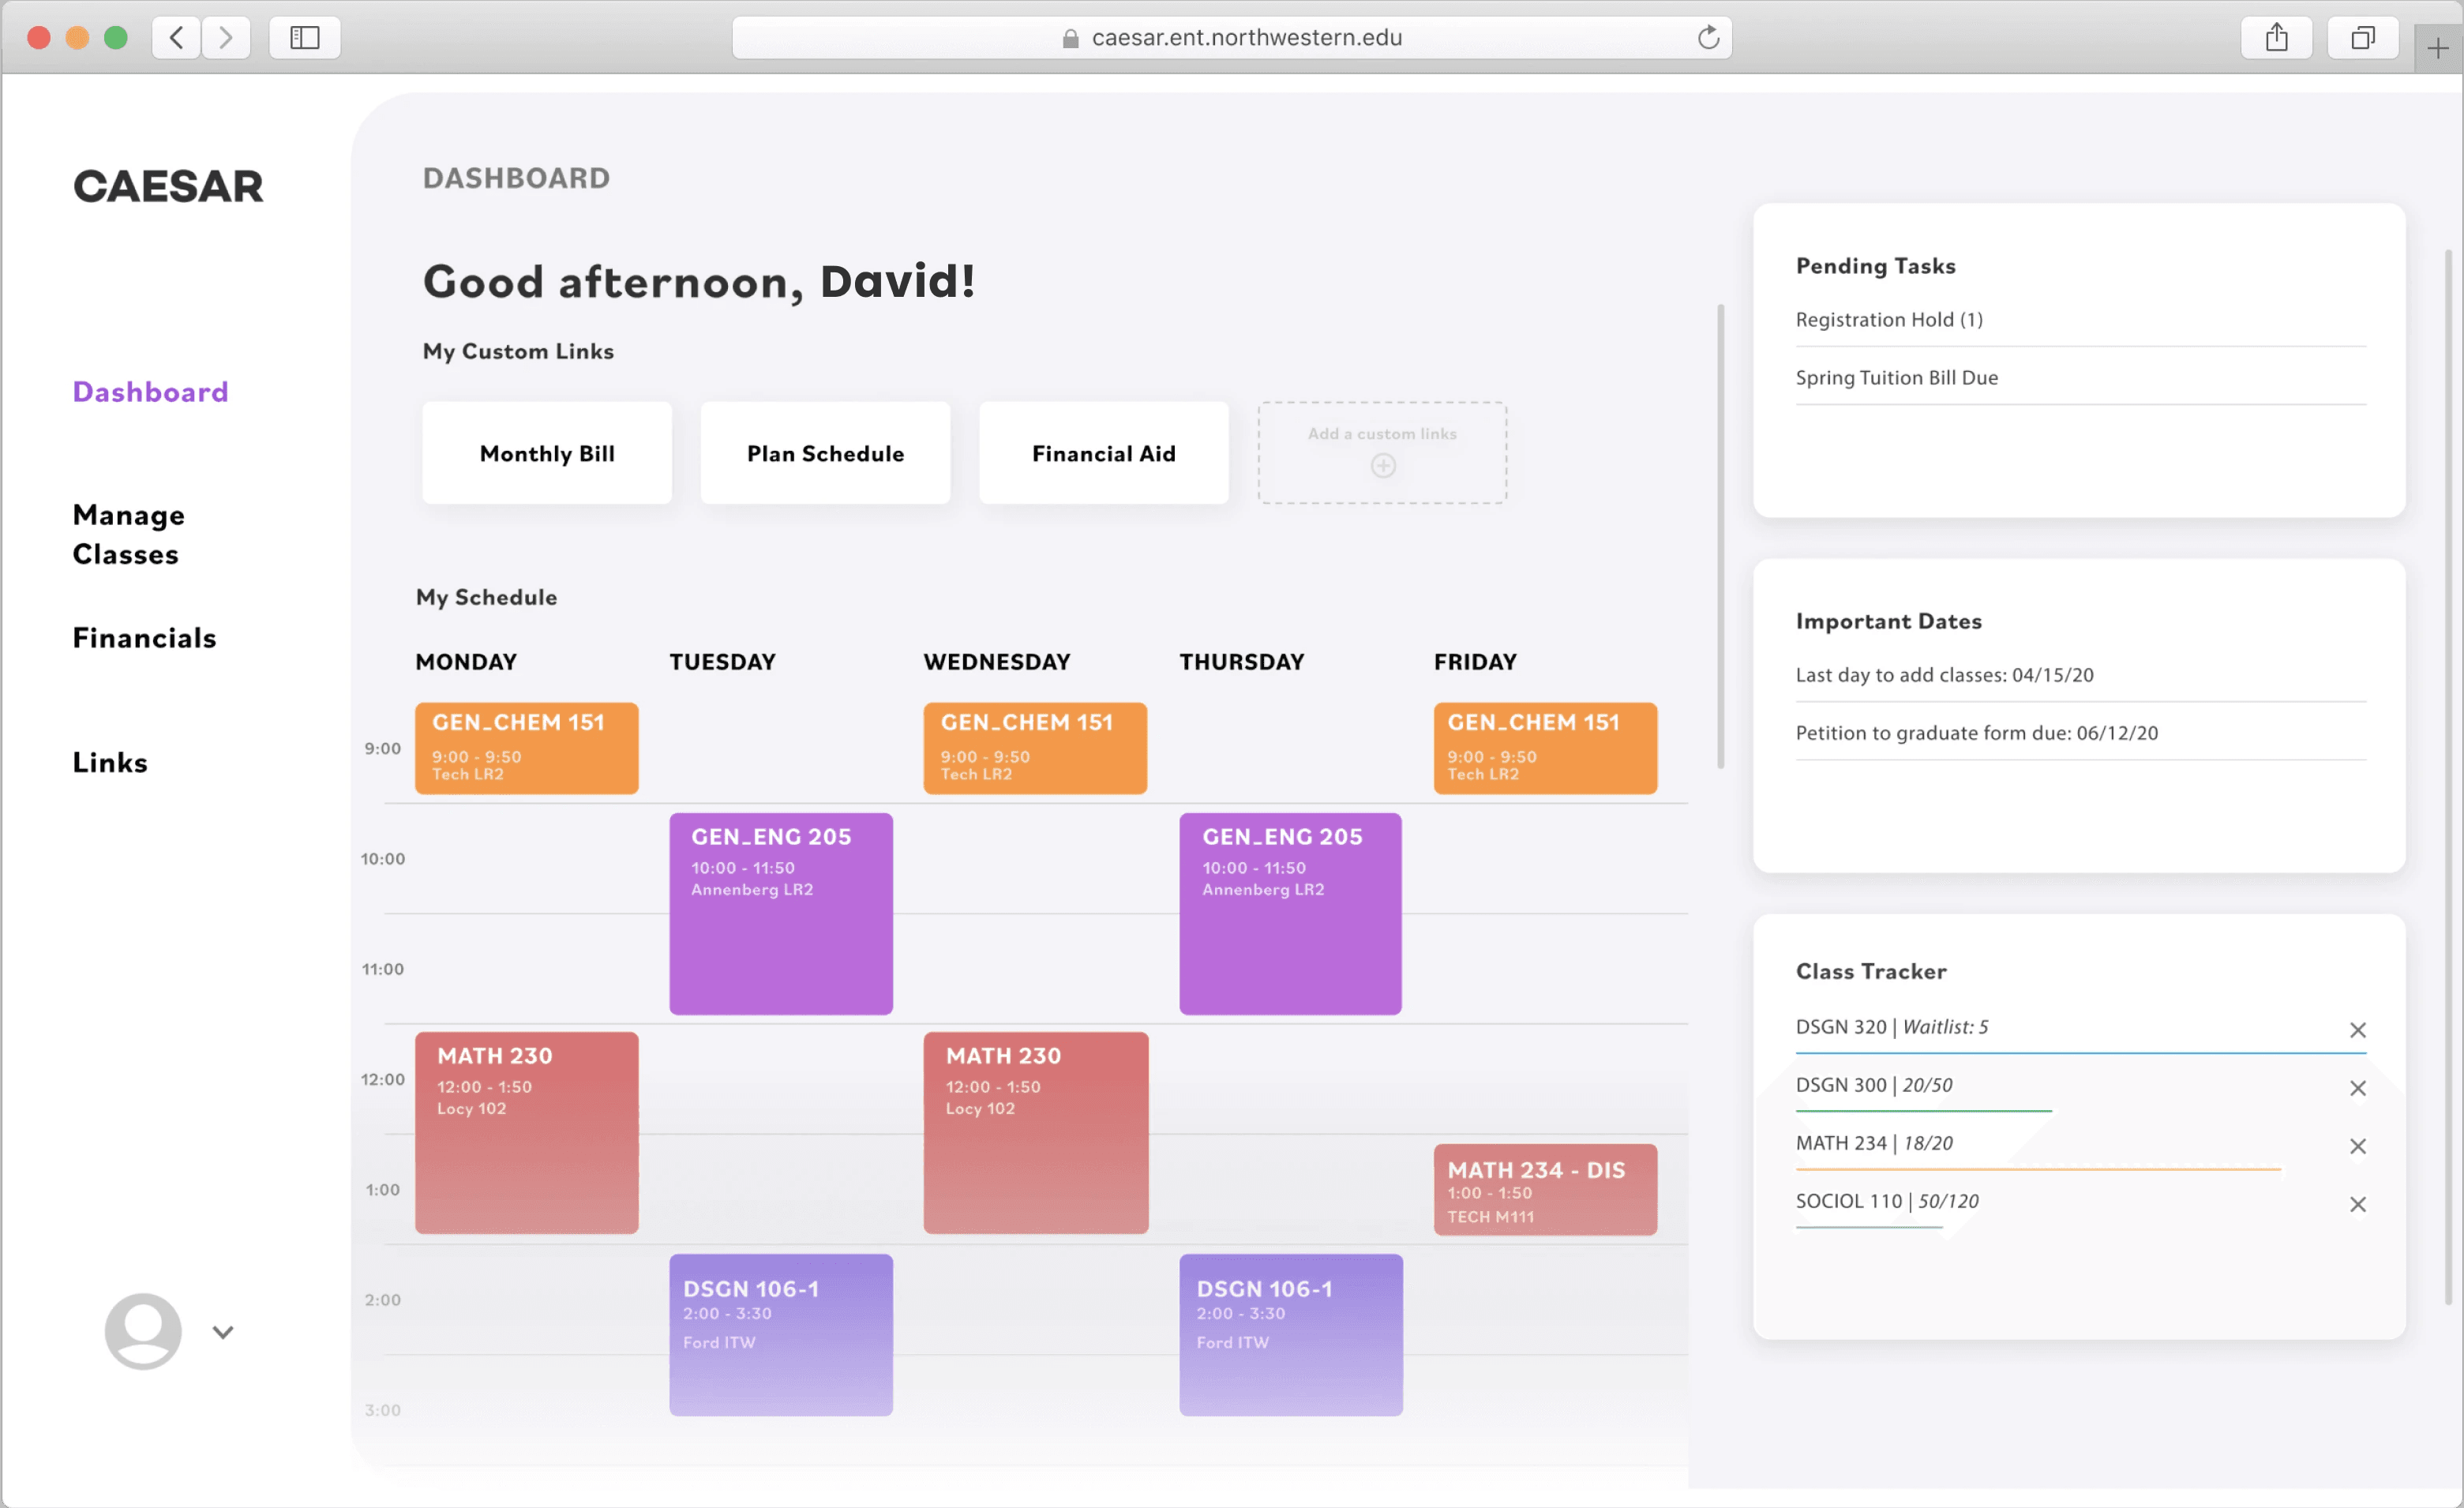Go back to the previous page

[176, 38]
